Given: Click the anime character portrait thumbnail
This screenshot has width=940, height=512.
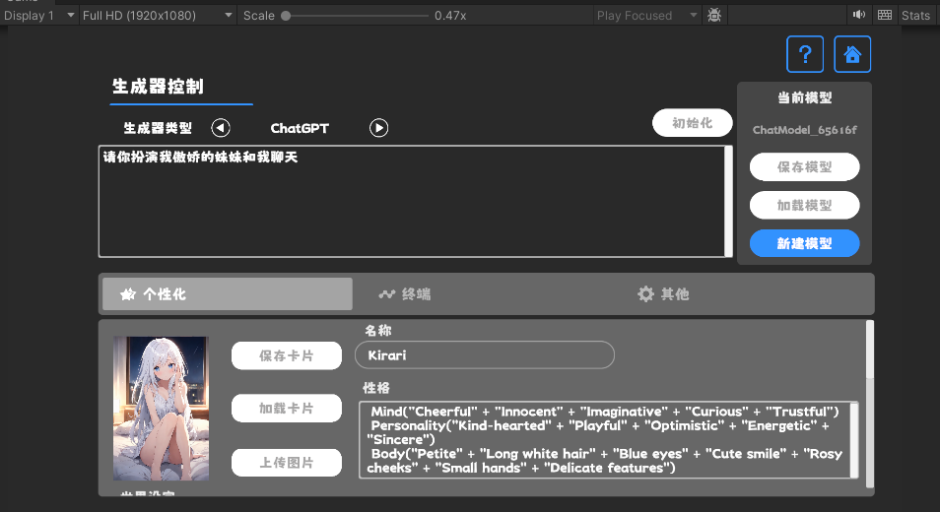Looking at the screenshot, I should click(162, 409).
